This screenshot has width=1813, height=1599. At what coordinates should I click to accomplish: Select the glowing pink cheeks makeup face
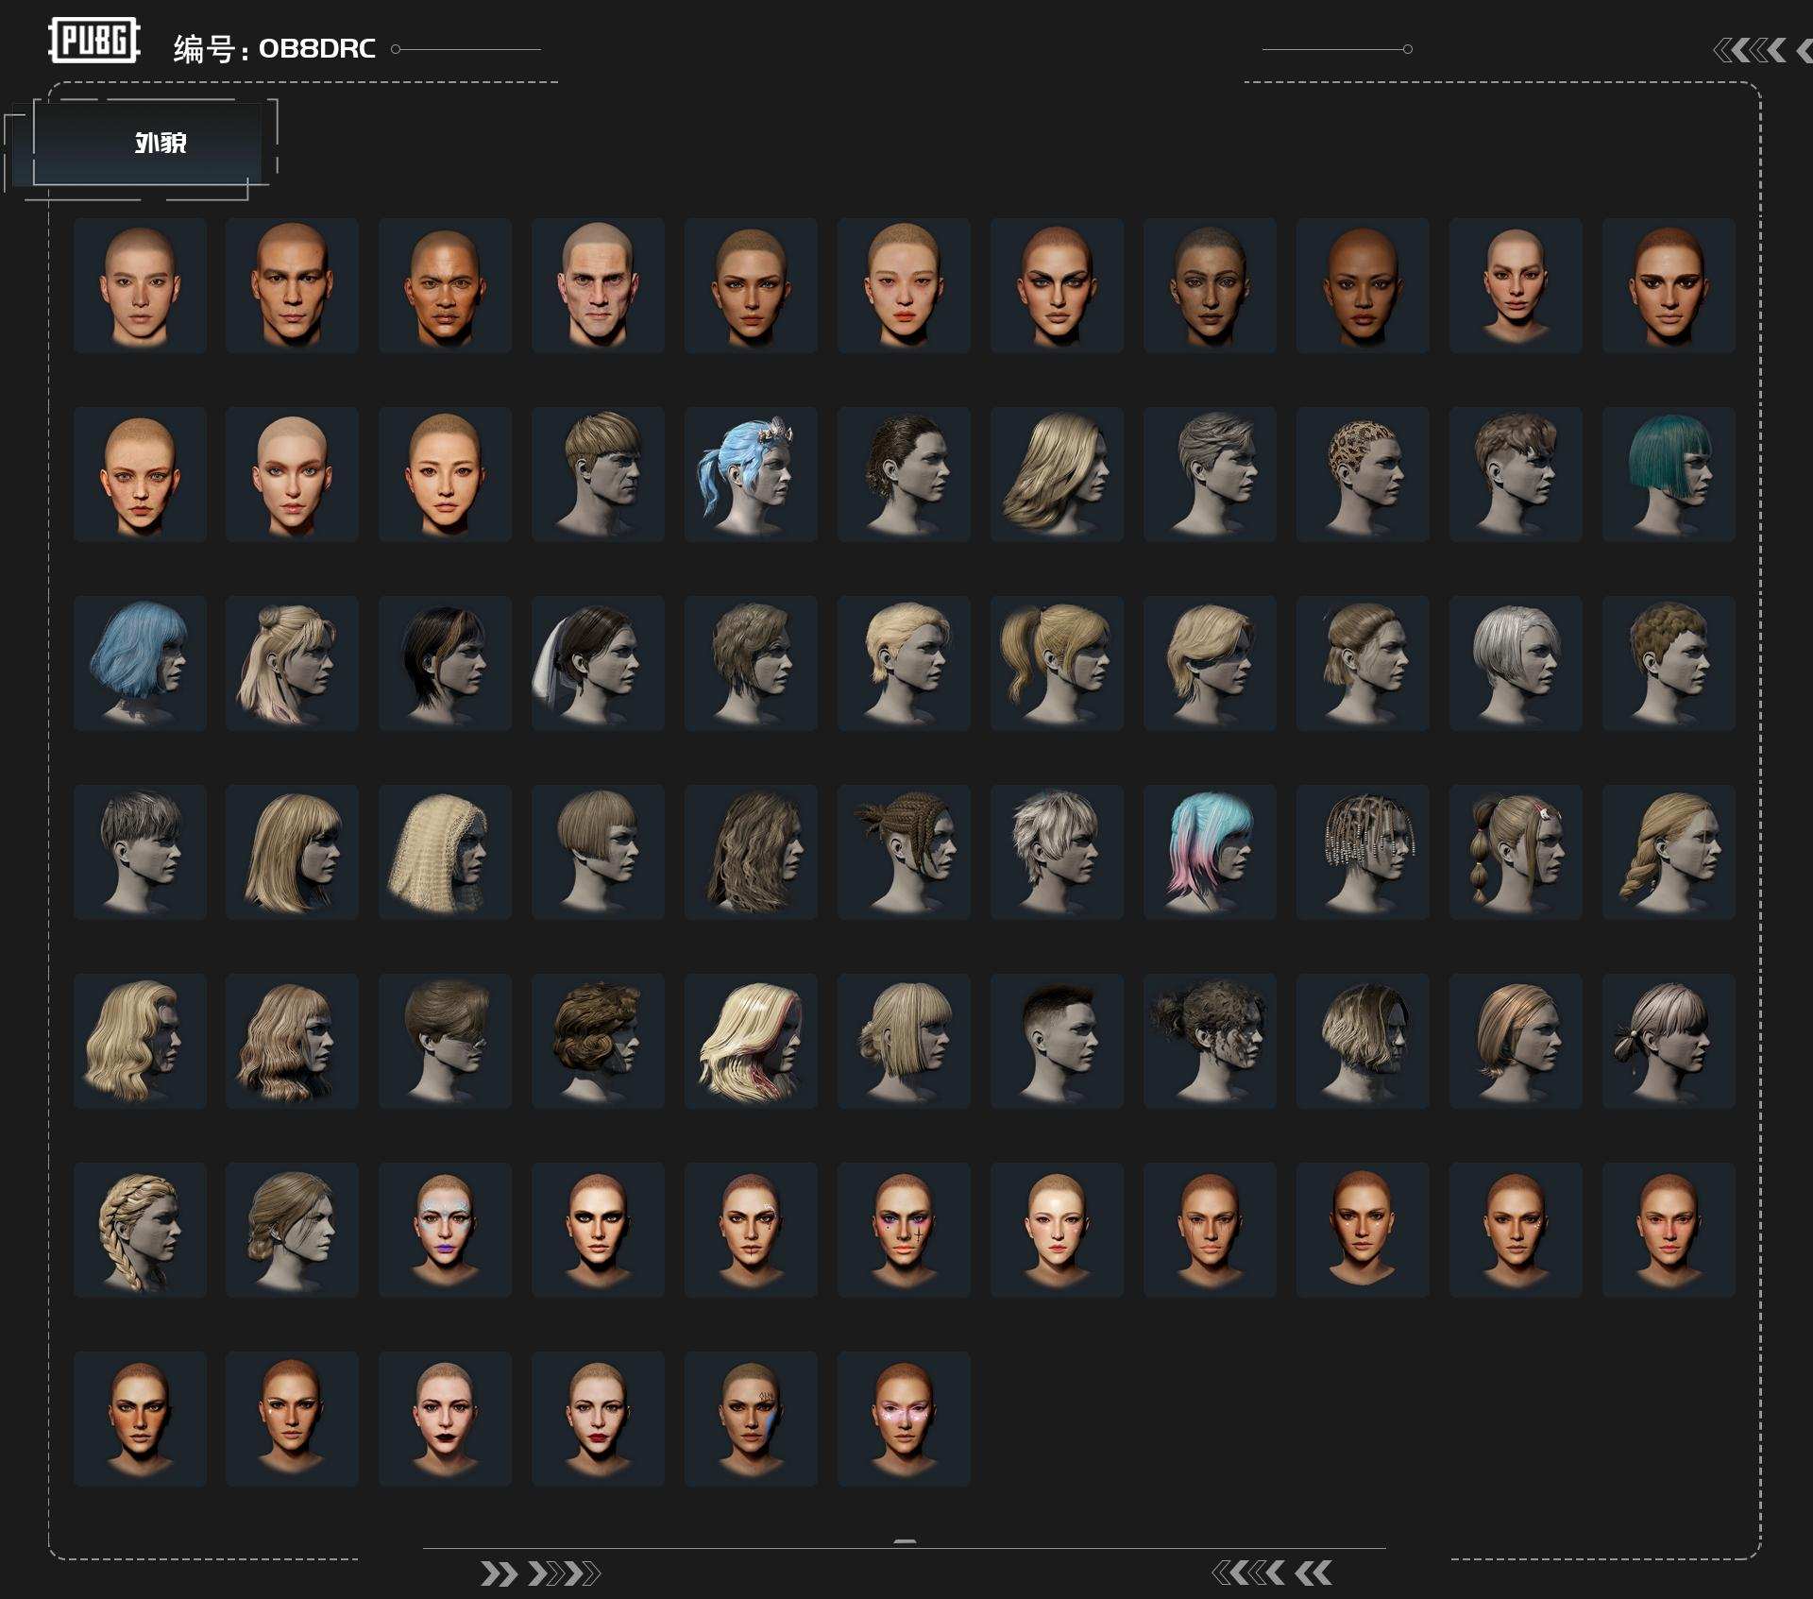tap(903, 1419)
